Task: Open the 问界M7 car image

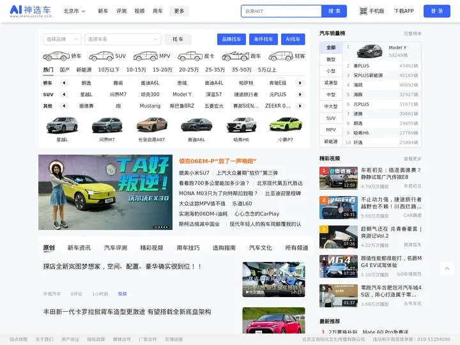Action: tap(107, 125)
